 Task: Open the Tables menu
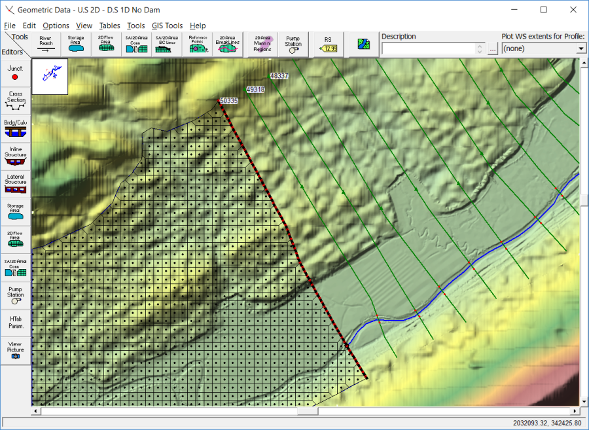(109, 26)
